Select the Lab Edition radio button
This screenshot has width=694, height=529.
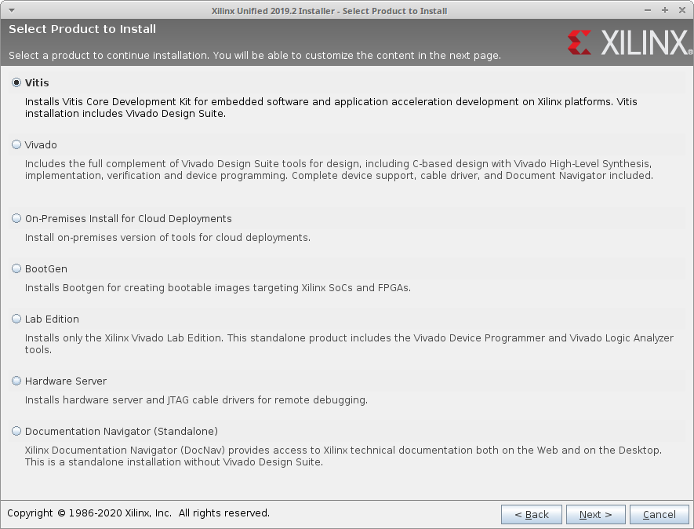pyautogui.click(x=16, y=319)
